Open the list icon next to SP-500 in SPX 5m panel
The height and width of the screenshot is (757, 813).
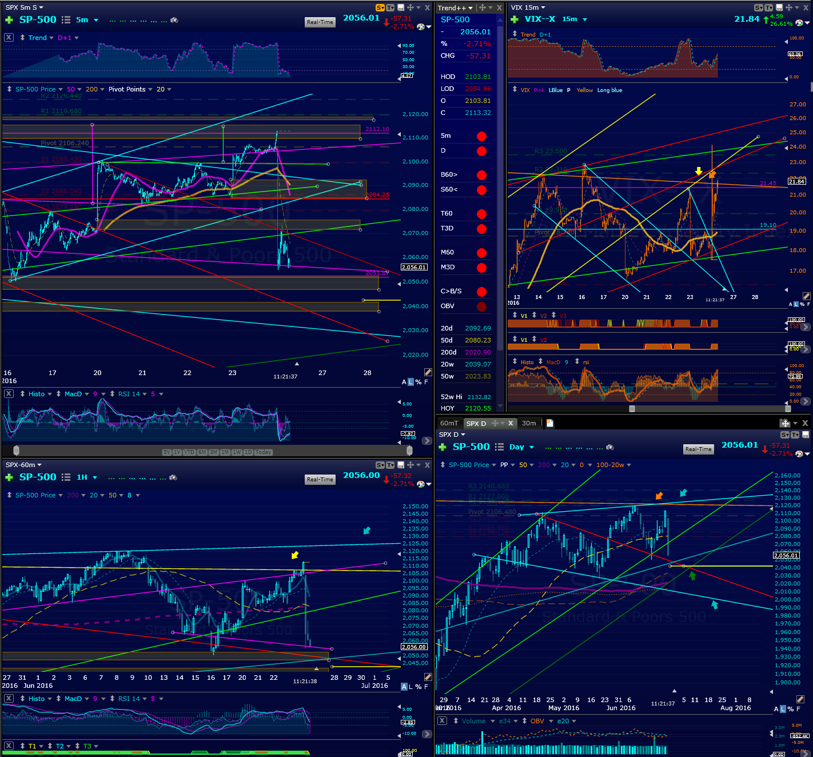coord(66,20)
